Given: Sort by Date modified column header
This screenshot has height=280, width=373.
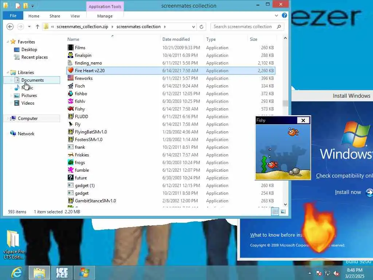Looking at the screenshot, I should [x=176, y=39].
